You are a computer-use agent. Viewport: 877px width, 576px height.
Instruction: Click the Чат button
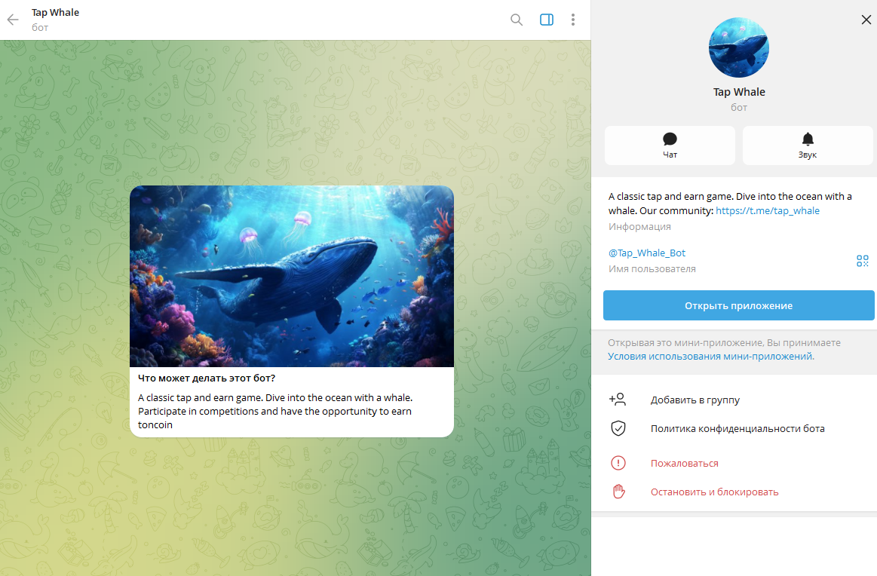point(670,146)
